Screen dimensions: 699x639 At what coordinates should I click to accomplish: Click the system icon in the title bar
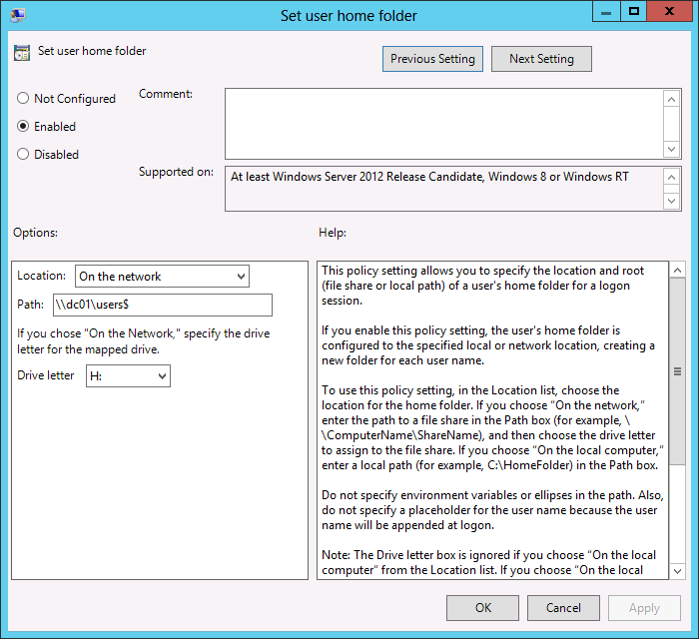tap(18, 15)
